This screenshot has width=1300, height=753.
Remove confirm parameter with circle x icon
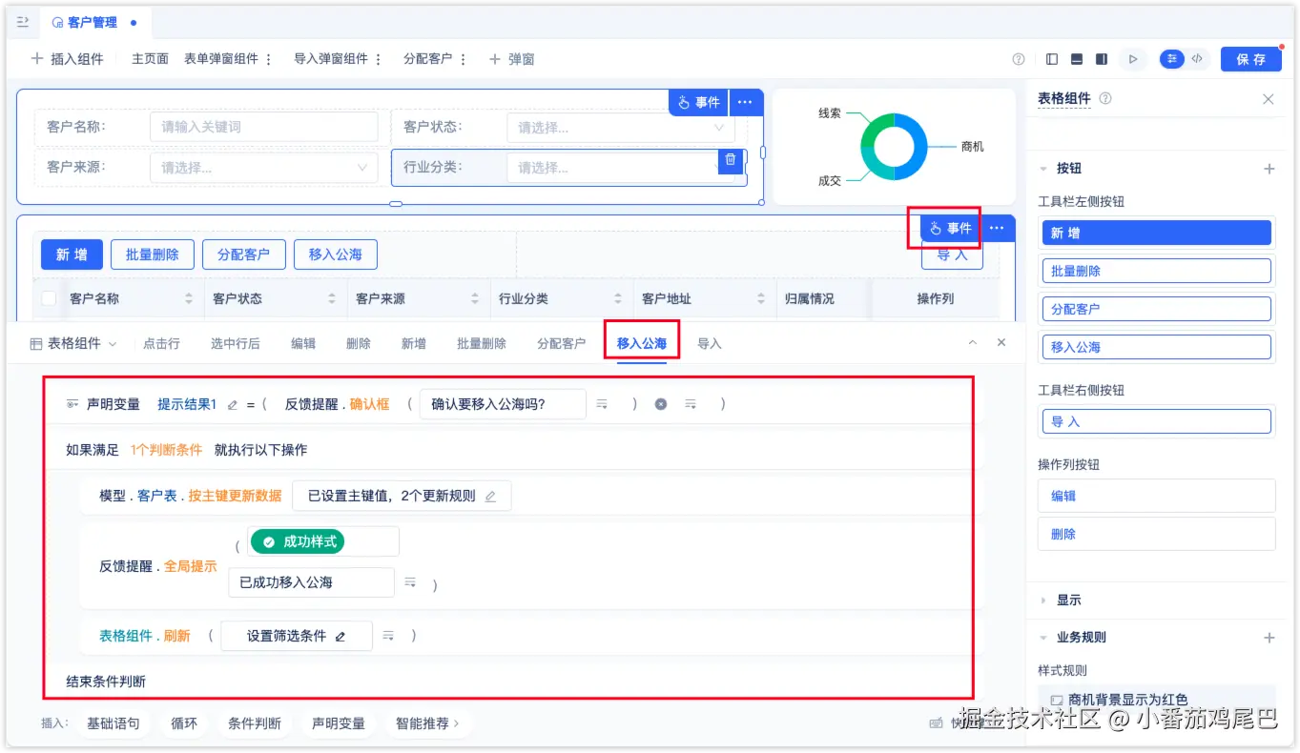pos(660,404)
